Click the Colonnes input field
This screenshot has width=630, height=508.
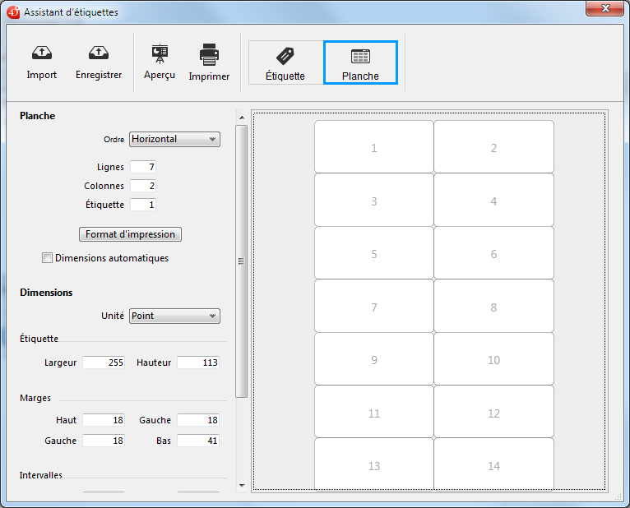(143, 186)
